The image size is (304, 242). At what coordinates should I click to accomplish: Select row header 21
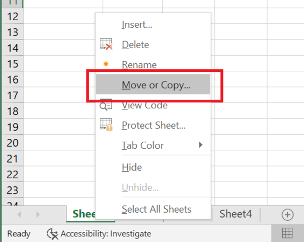(x=12, y=158)
